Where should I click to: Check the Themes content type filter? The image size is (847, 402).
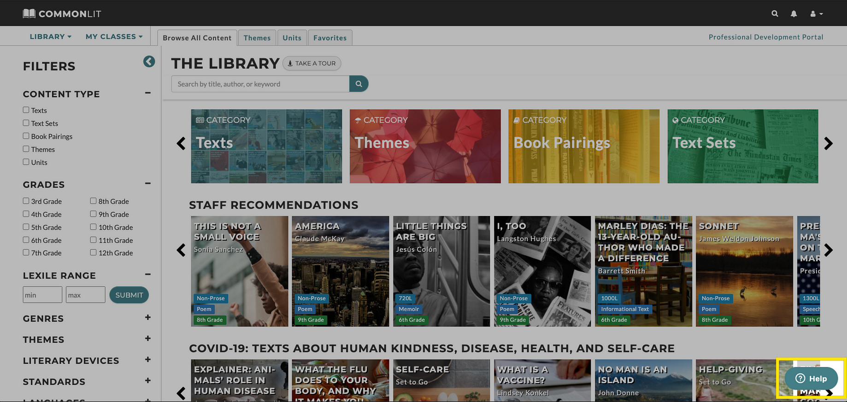point(26,149)
